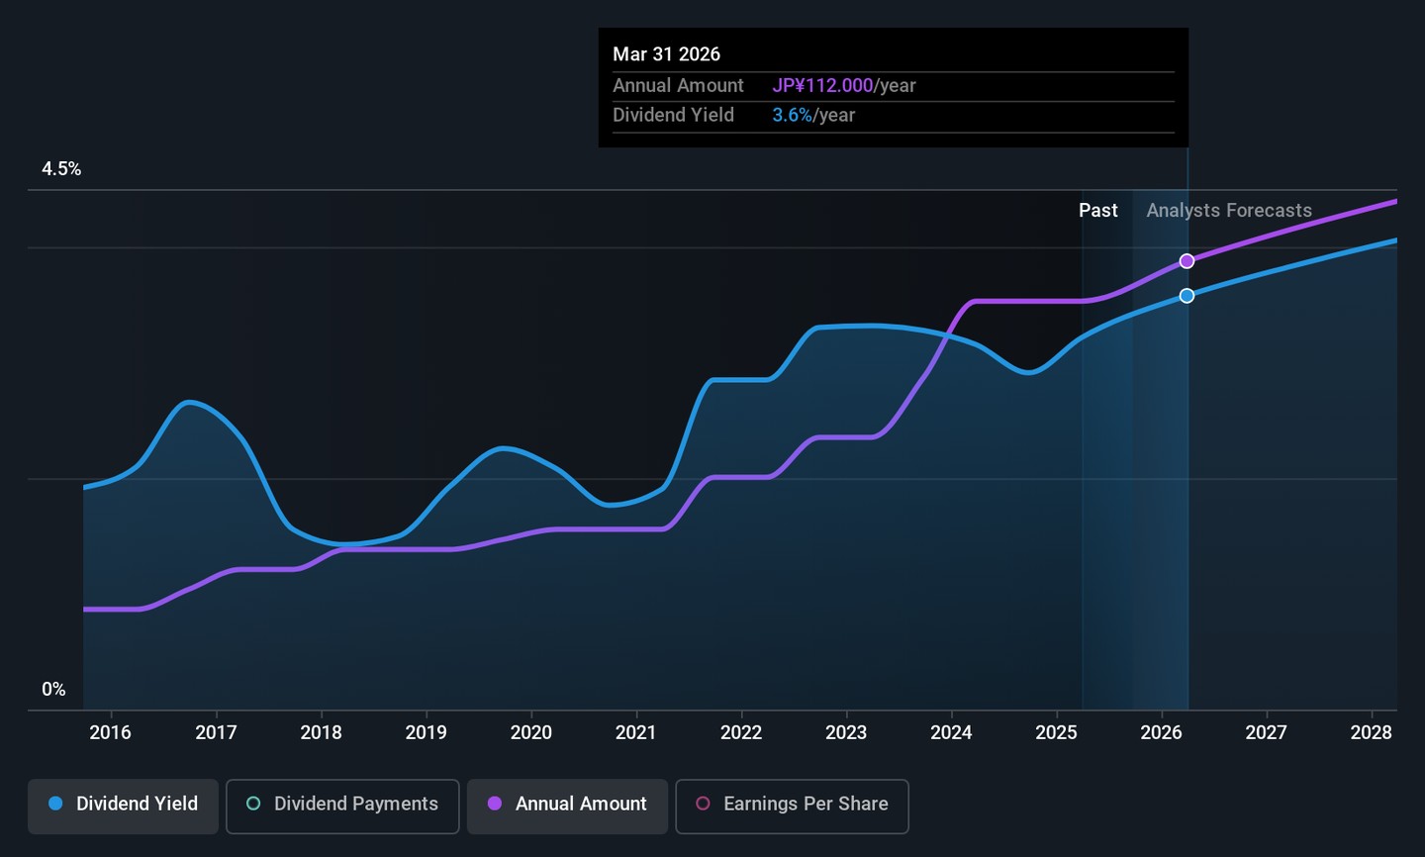1425x857 pixels.
Task: Click the 3.6% dividend yield tooltip value
Action: click(x=792, y=116)
